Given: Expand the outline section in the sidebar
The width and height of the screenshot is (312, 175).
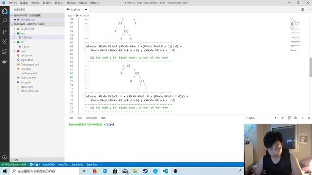Looking at the screenshot, I should [16, 160].
